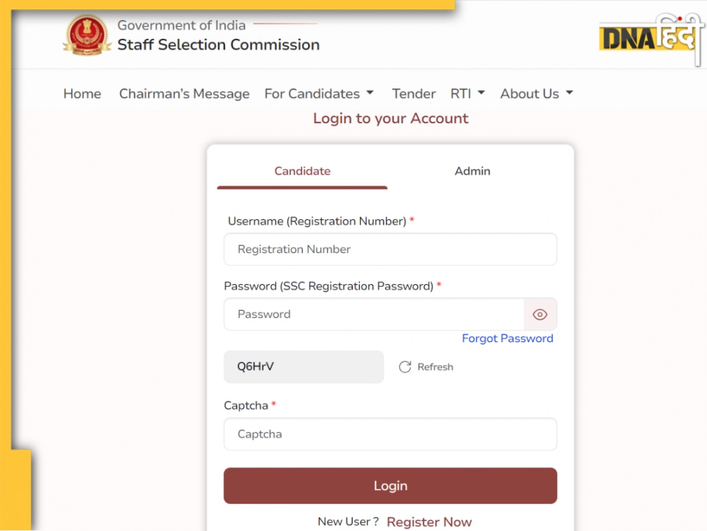Click the Captcha text input box

[x=390, y=434]
